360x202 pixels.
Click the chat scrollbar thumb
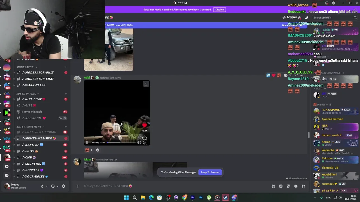click(309, 135)
